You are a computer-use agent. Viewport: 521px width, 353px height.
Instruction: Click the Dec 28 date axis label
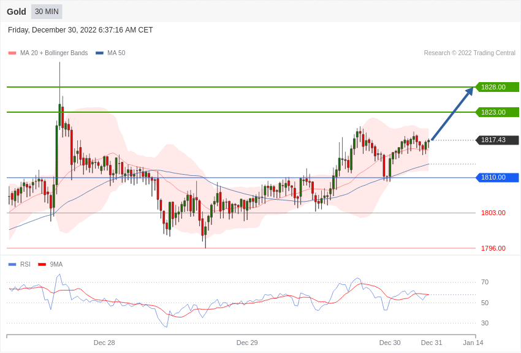(x=104, y=343)
